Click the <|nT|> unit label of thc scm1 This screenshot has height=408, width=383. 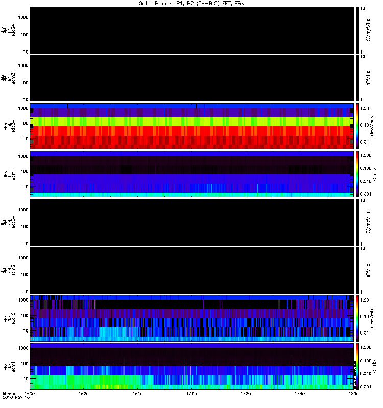[x=374, y=366]
